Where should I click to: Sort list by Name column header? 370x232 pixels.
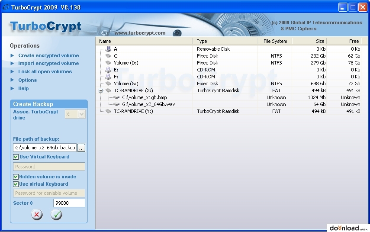pyautogui.click(x=144, y=41)
